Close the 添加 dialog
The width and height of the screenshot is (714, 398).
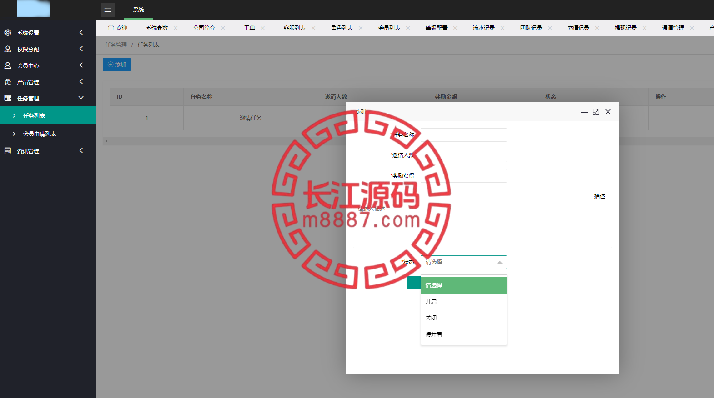click(x=608, y=112)
